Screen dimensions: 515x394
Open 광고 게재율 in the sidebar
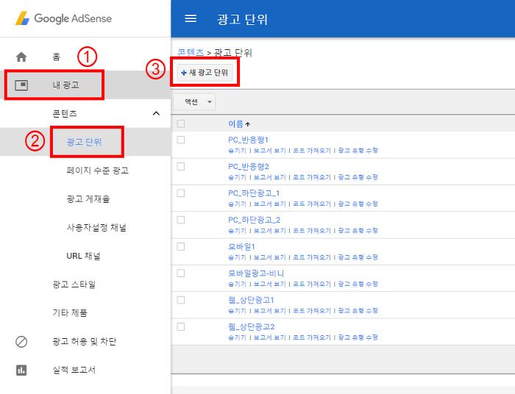pos(88,198)
